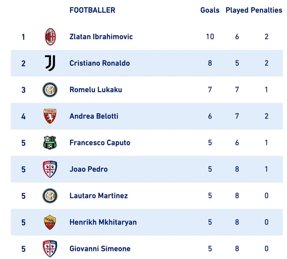287x259 pixels.
Task: Select the Cagliari badge next to Joao Pedro
Action: click(x=50, y=169)
